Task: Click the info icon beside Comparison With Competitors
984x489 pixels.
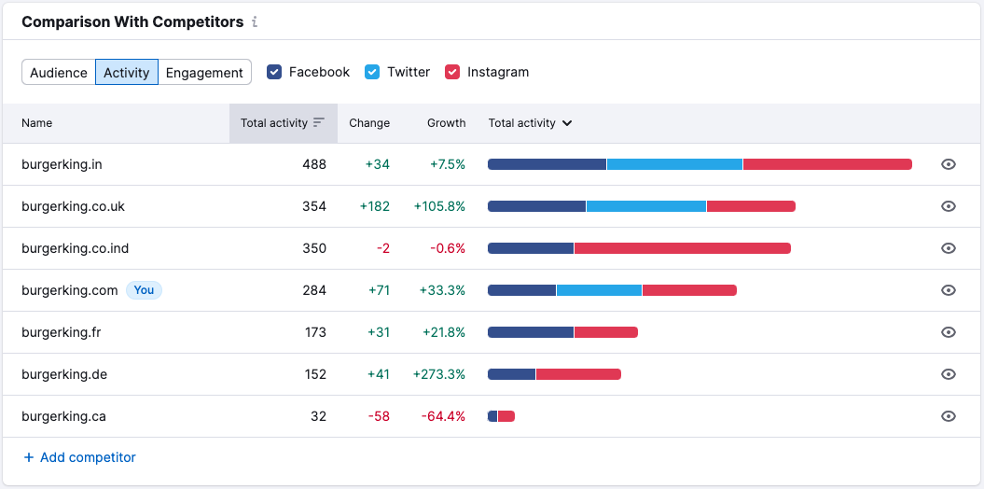Action: pyautogui.click(x=255, y=21)
